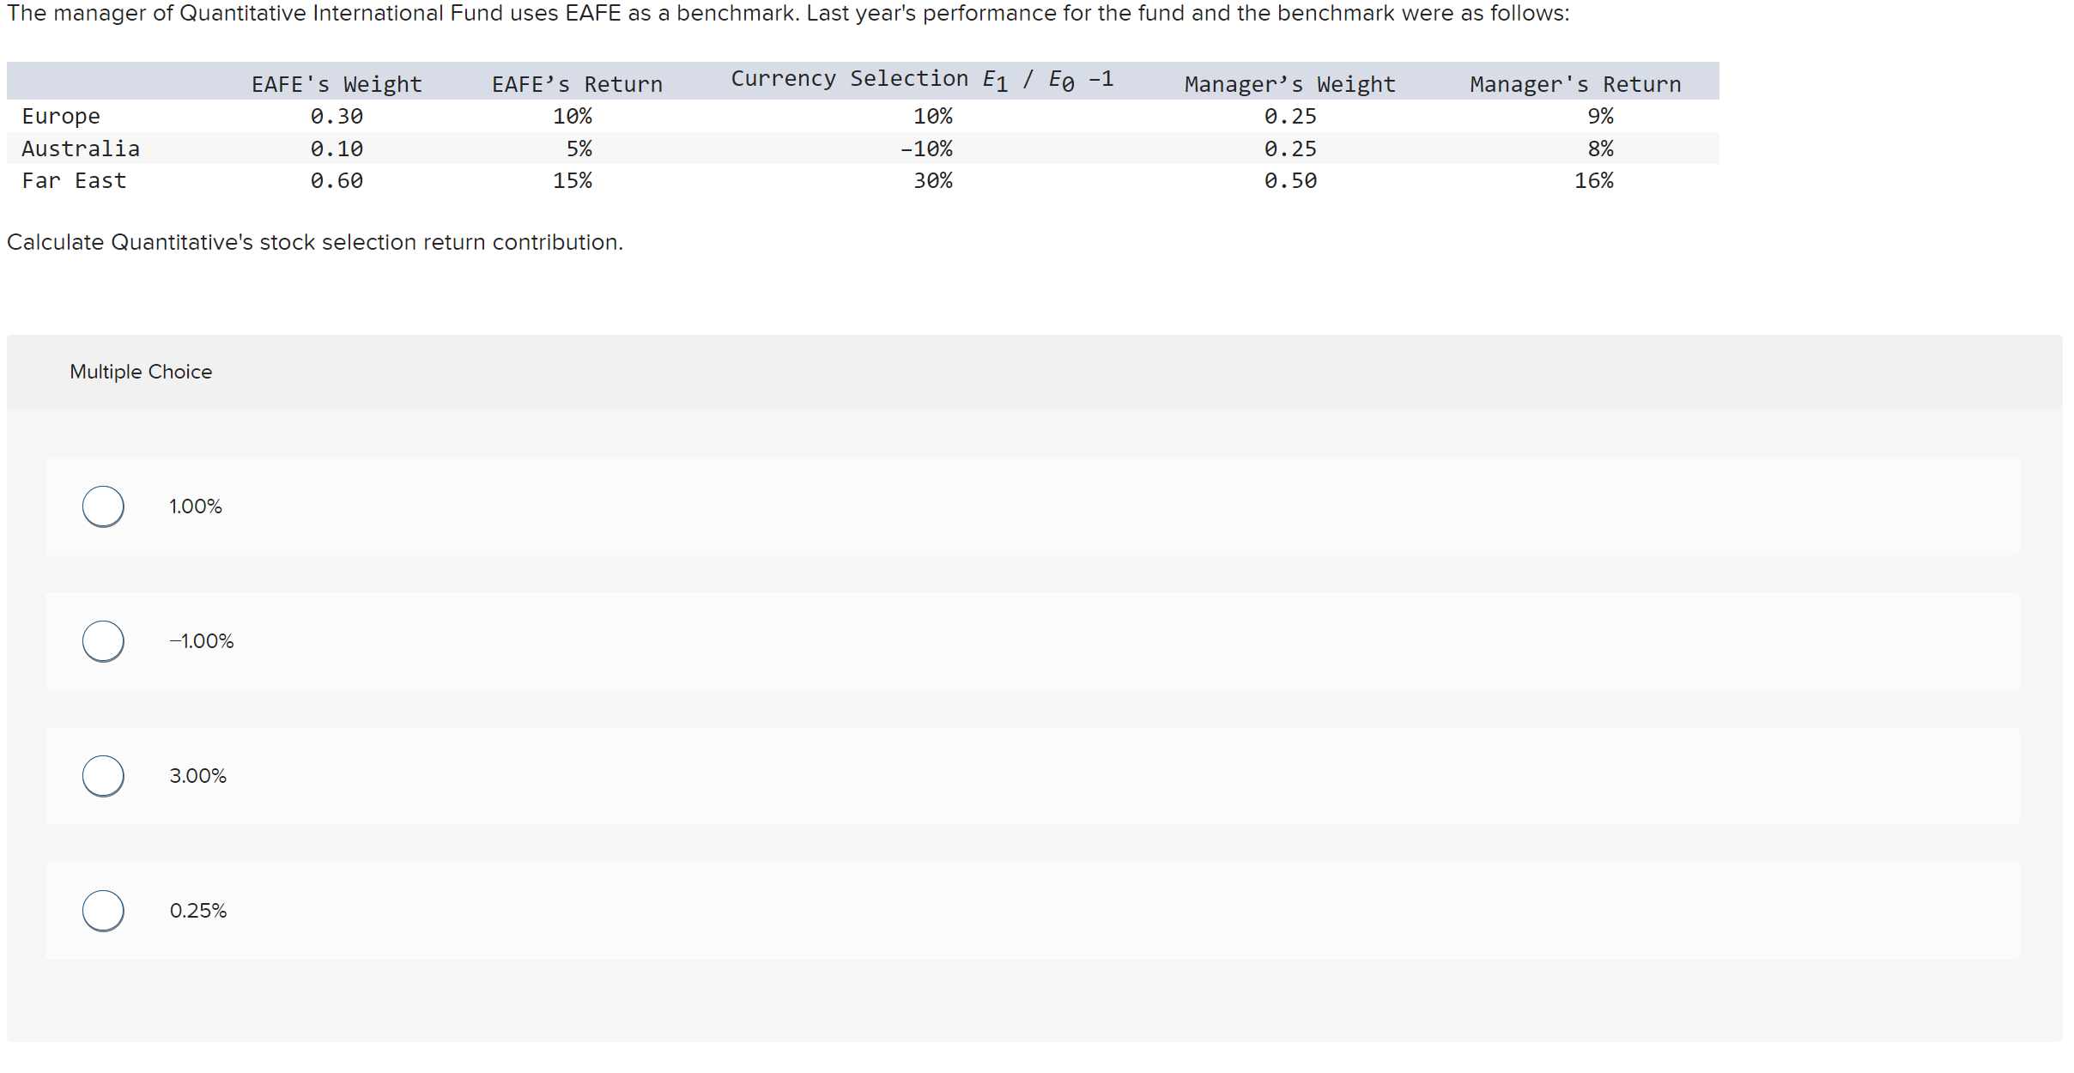Select the −1.00% radio button
This screenshot has height=1073, width=2074.
coord(103,641)
